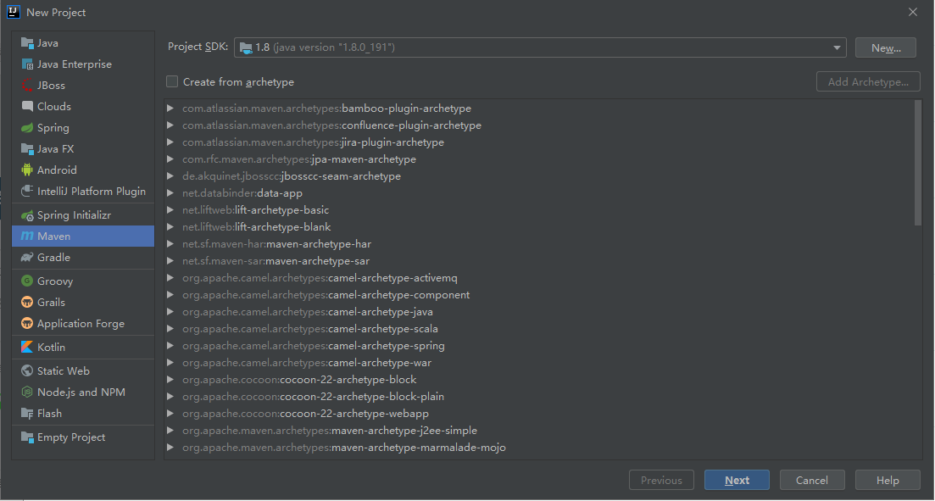Open the Project SDK dropdown arrow
935x501 pixels.
[837, 47]
